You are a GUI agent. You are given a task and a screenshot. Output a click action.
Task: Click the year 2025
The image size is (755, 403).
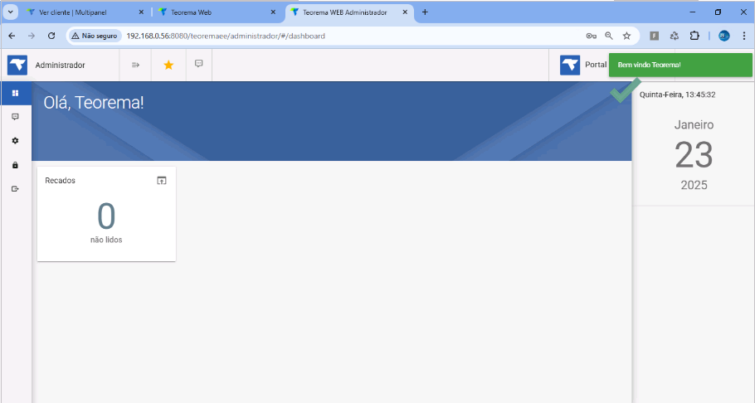[x=694, y=186]
